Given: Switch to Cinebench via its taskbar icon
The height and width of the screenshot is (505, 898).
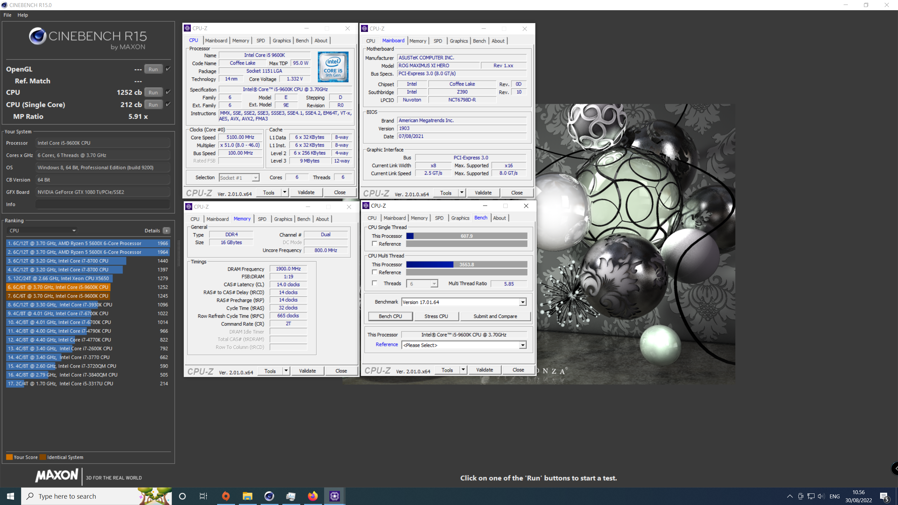Looking at the screenshot, I should pos(269,496).
